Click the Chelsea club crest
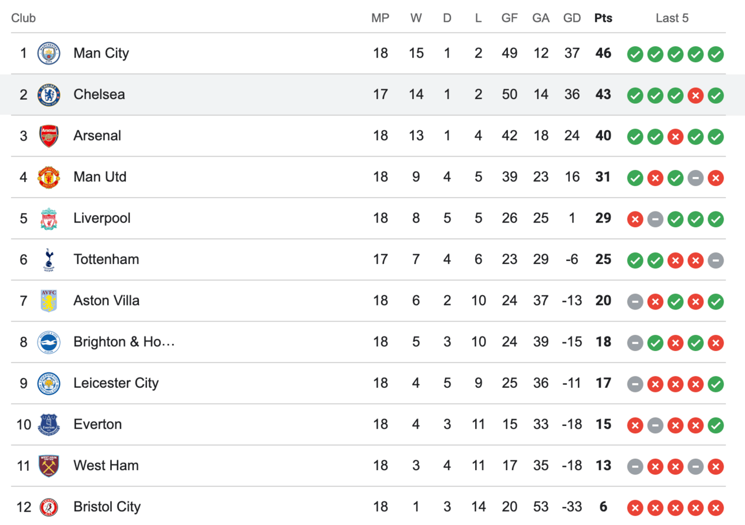The image size is (745, 525). [48, 95]
